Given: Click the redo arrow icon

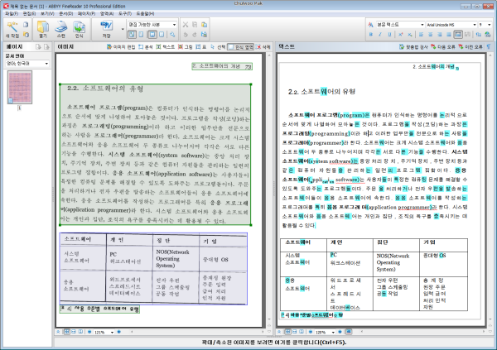Looking at the screenshot, I should [195, 34].
